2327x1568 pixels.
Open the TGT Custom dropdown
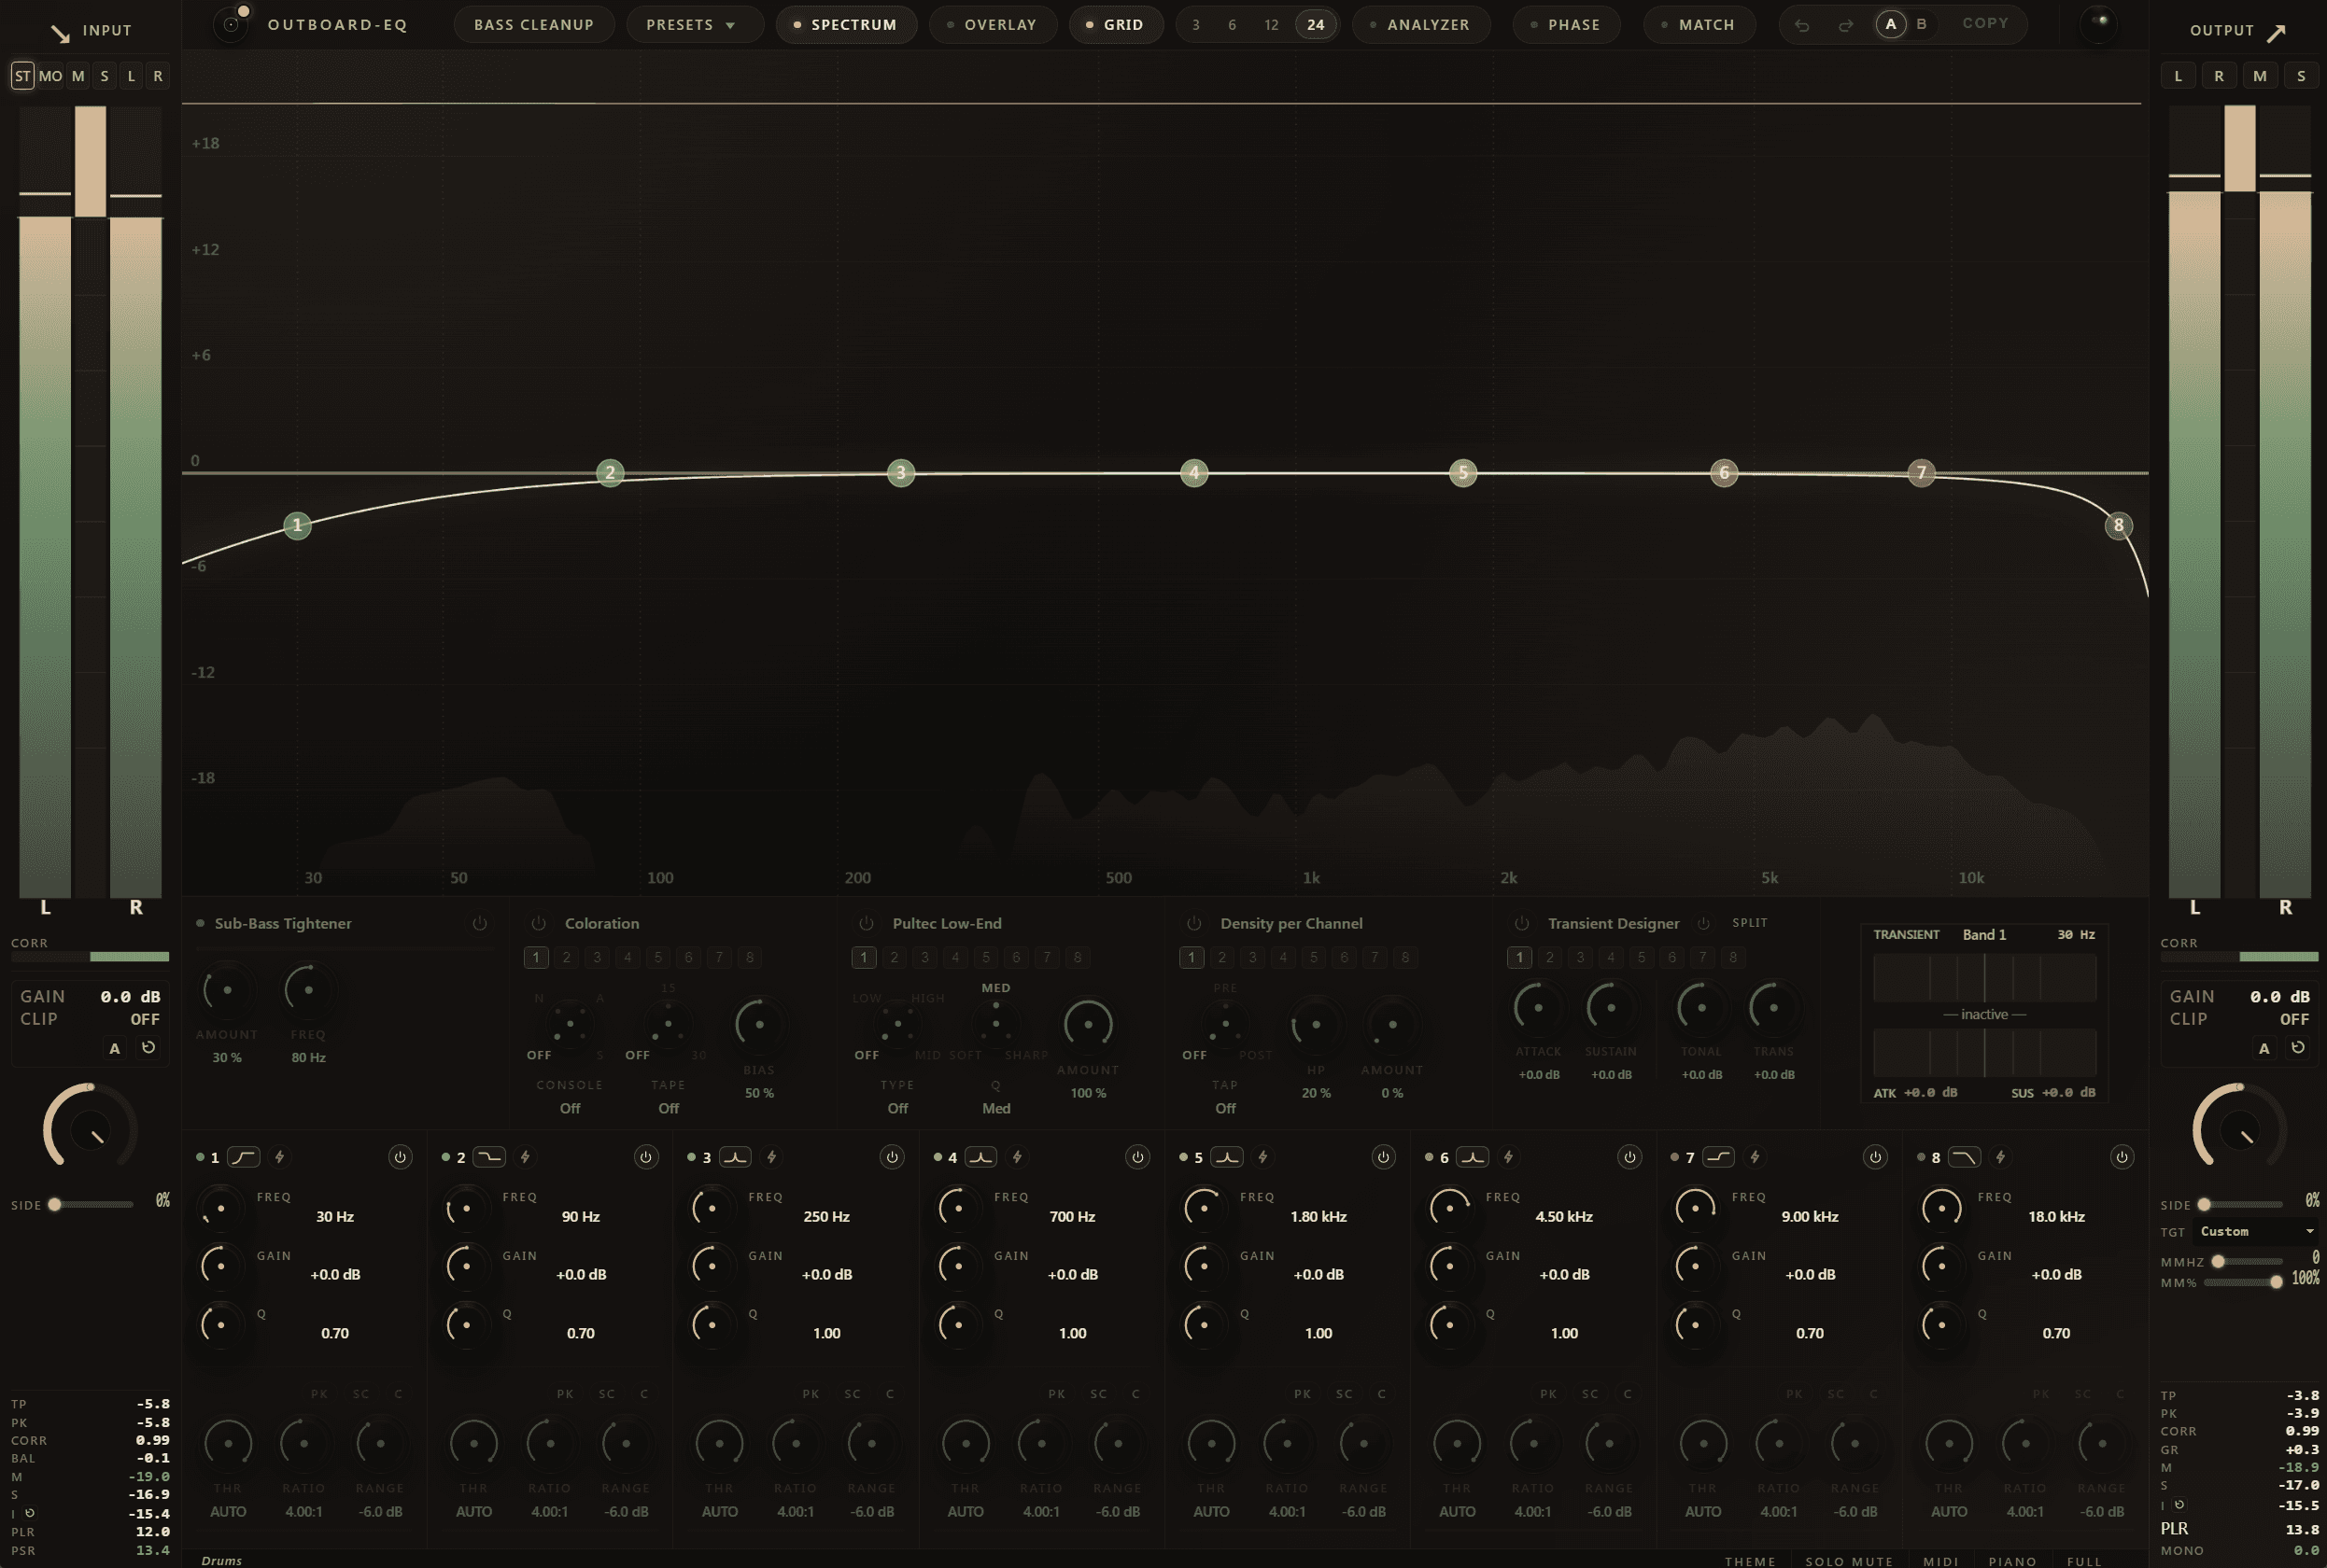2256,1231
